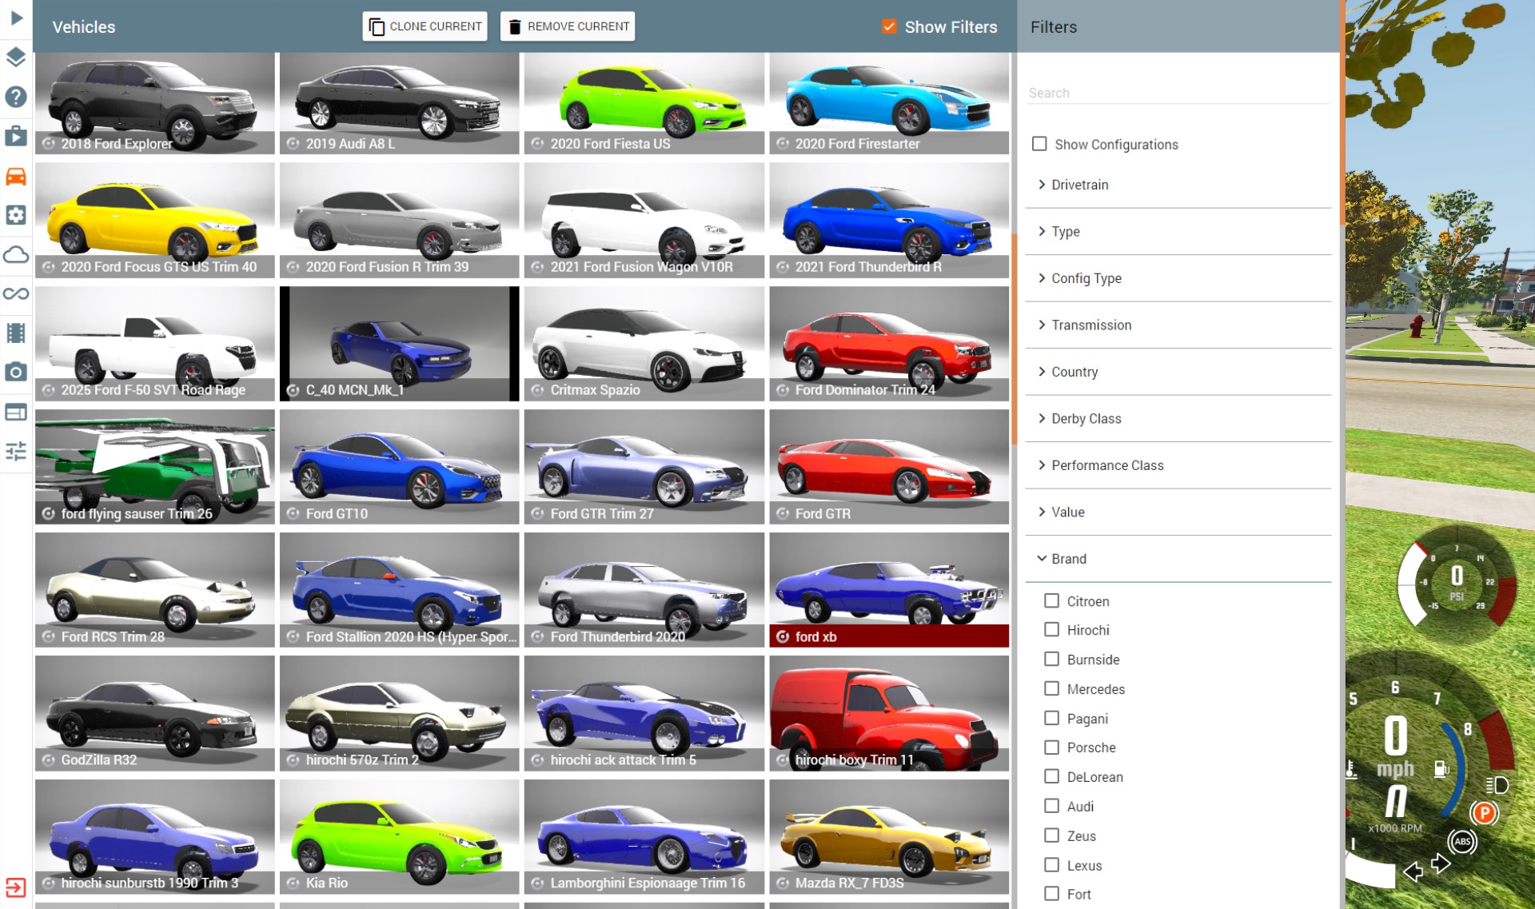Screen dimensions: 1535x909
Task: Select the GodZilla R32 vehicle thumbnail
Action: [155, 712]
